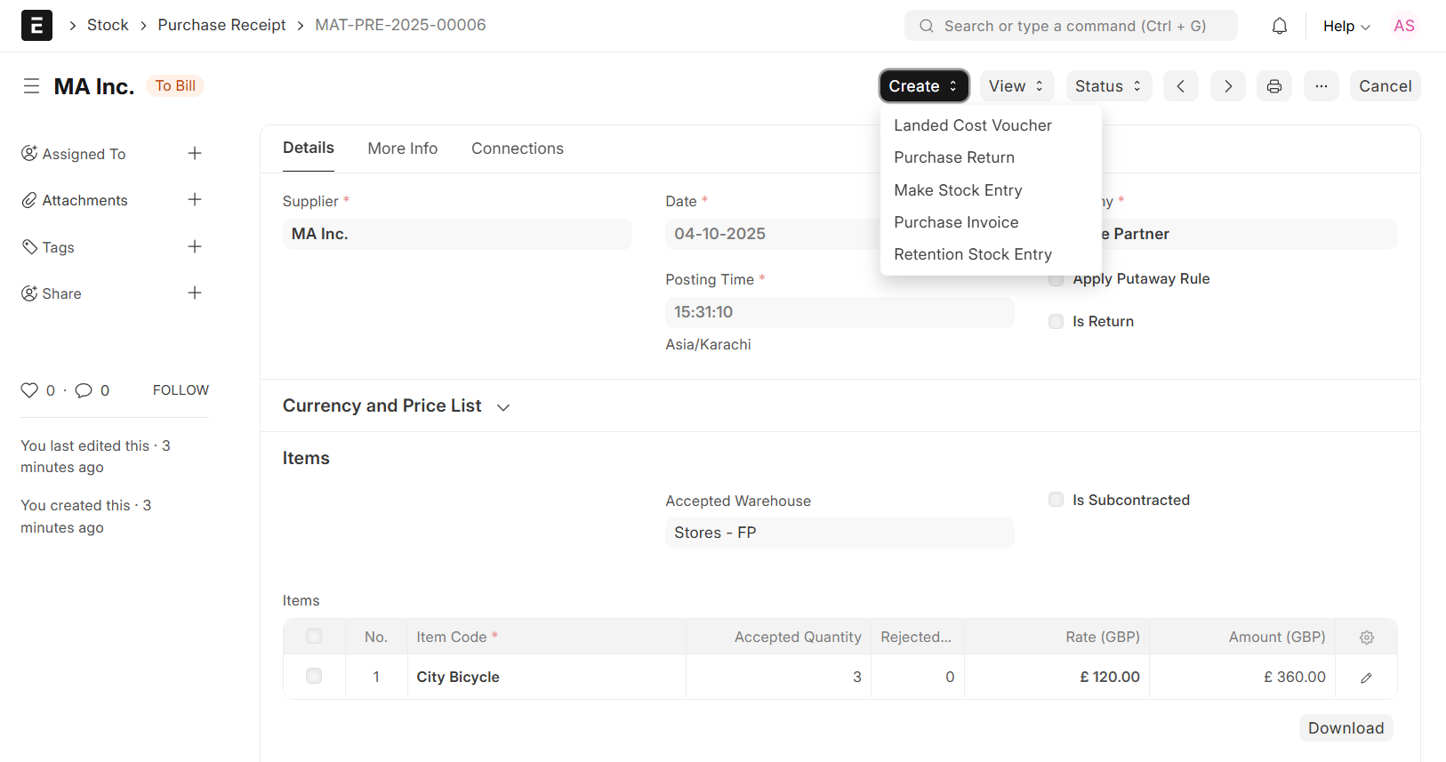Focus the search command bar
The width and height of the screenshot is (1446, 762).
point(1071,26)
